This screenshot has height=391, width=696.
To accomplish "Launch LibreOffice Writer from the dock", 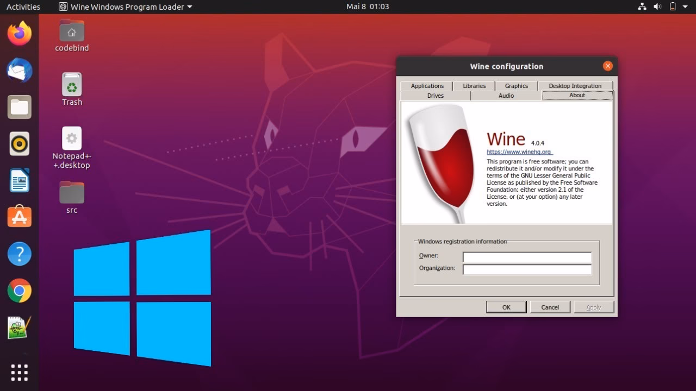I will (20, 180).
